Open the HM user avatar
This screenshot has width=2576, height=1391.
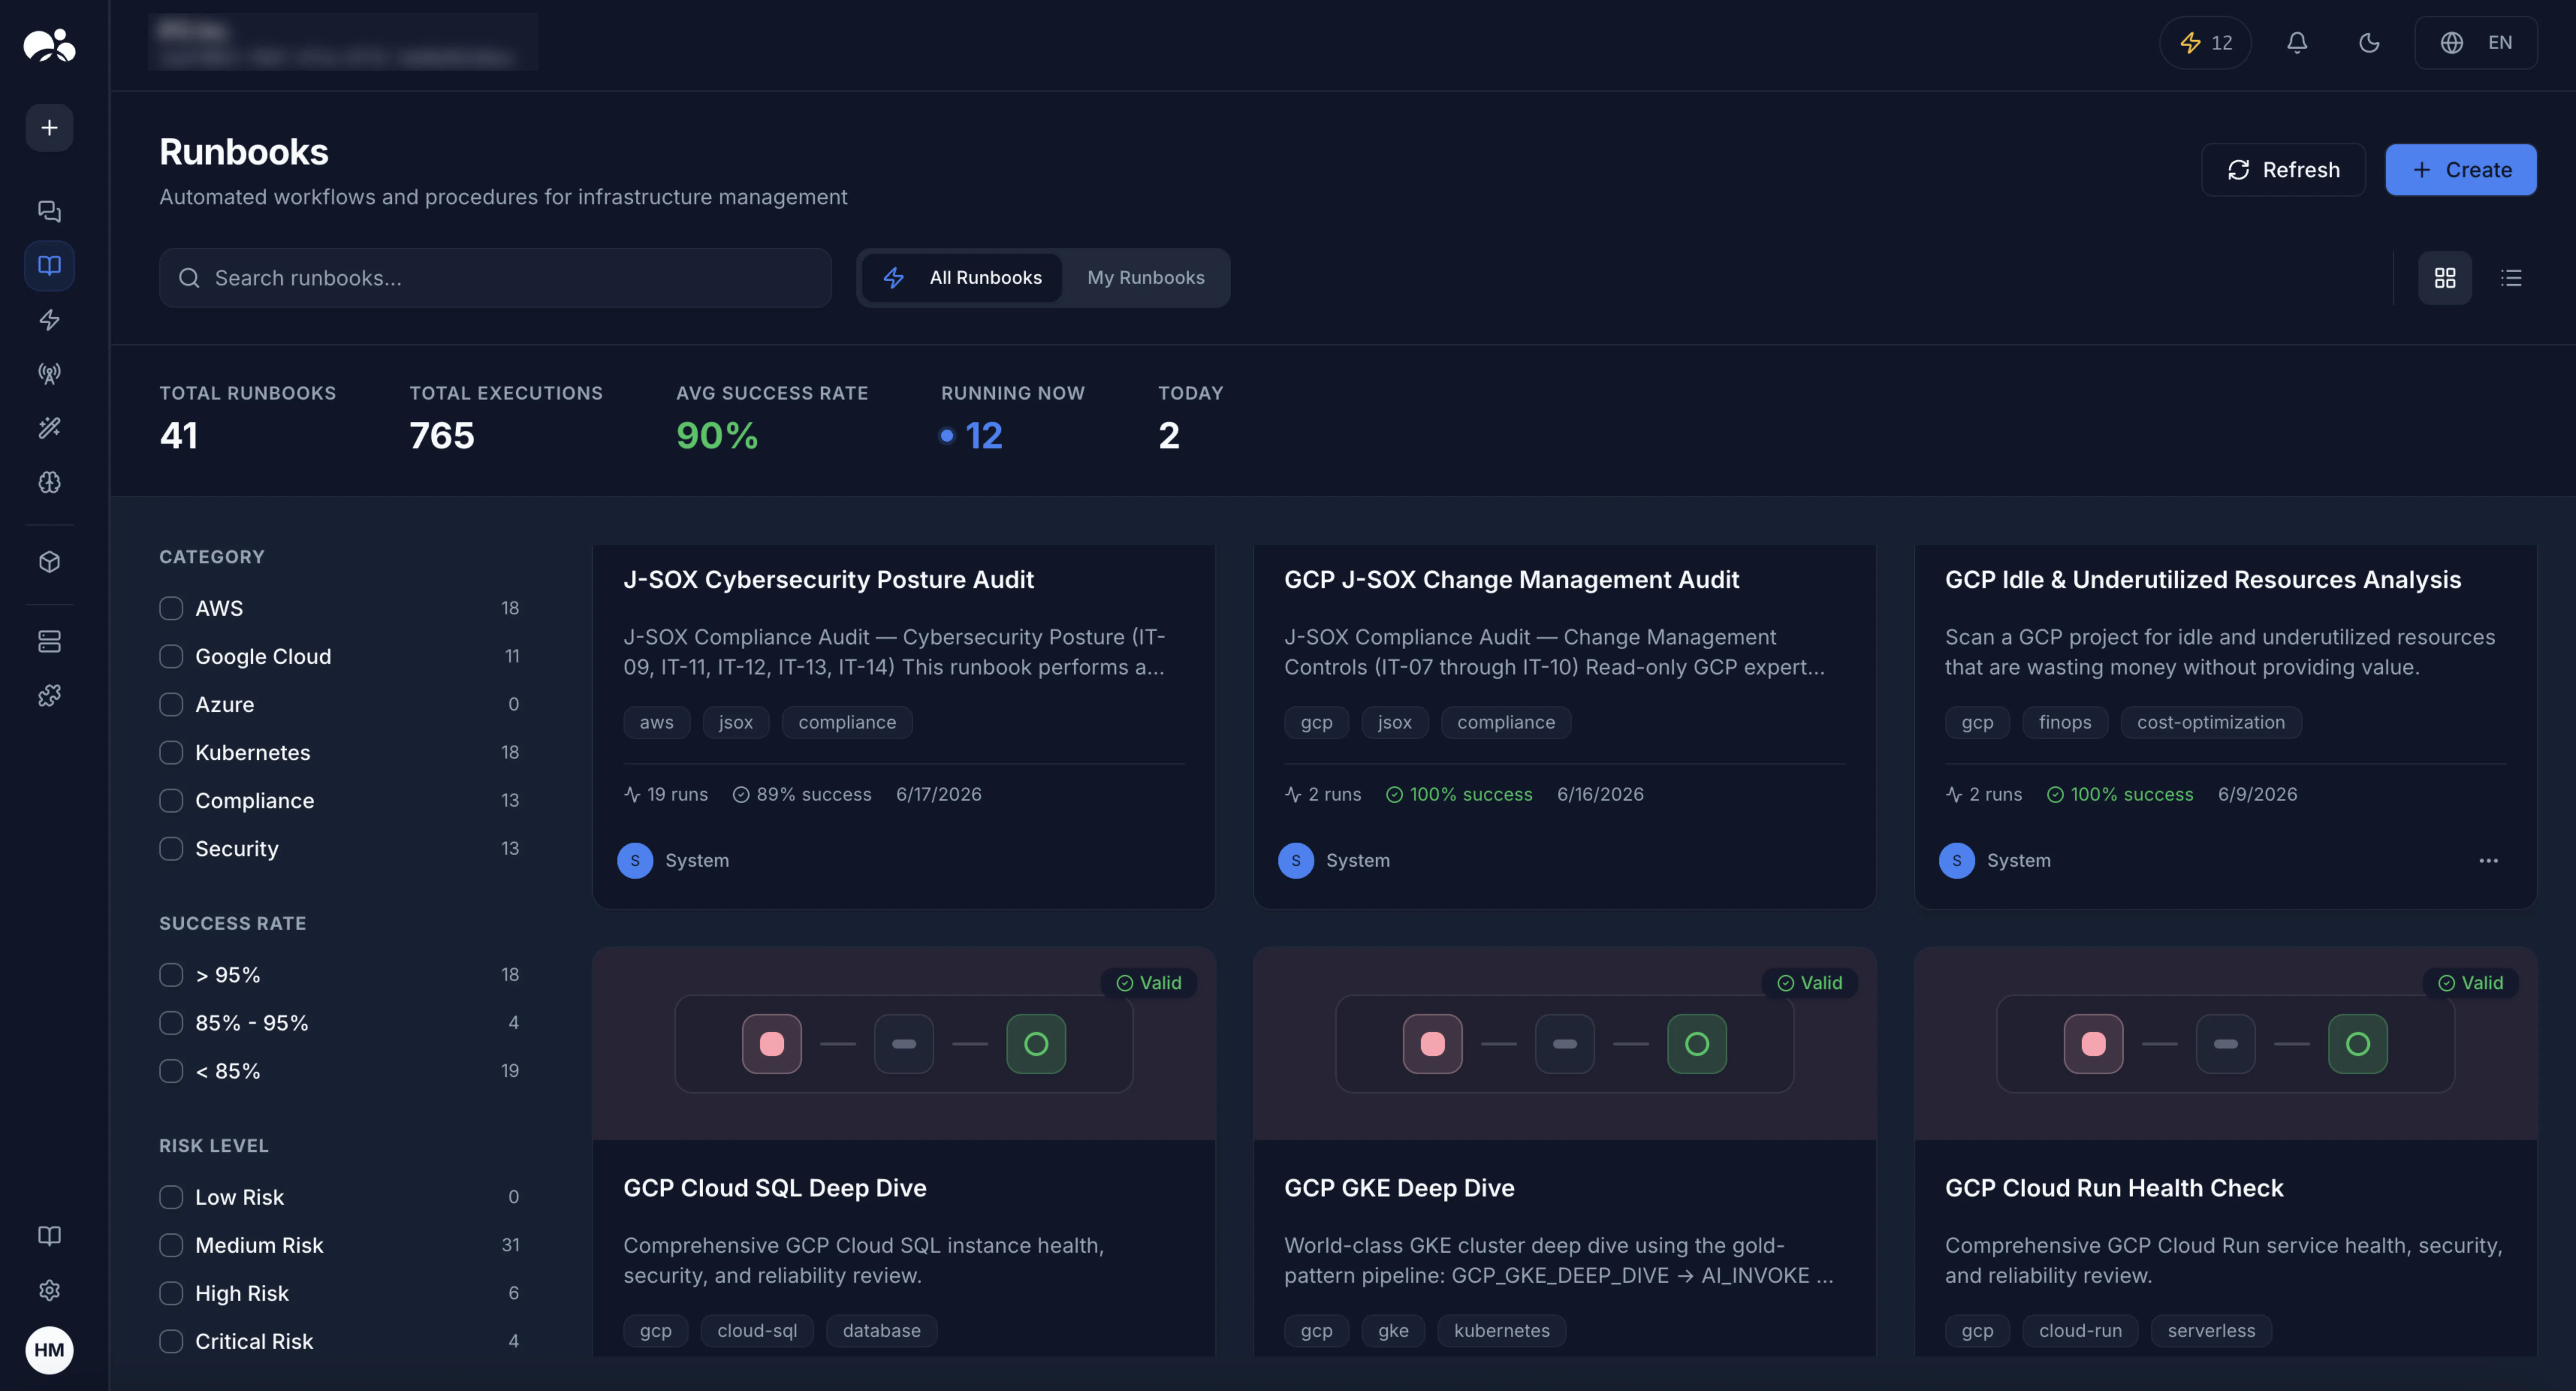(49, 1350)
